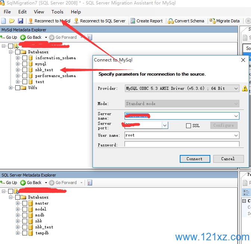Screen dimensions: 251x244
Task: Click Reconnect to SQL Server
Action: click(100, 21)
